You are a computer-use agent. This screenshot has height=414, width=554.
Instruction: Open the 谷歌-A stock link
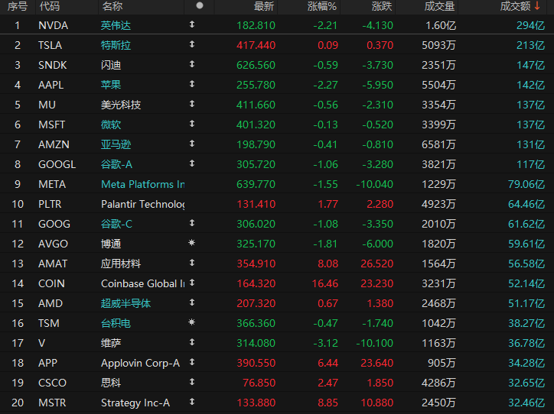pos(116,164)
